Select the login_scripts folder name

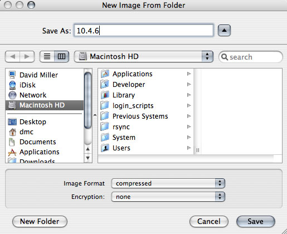click(133, 106)
